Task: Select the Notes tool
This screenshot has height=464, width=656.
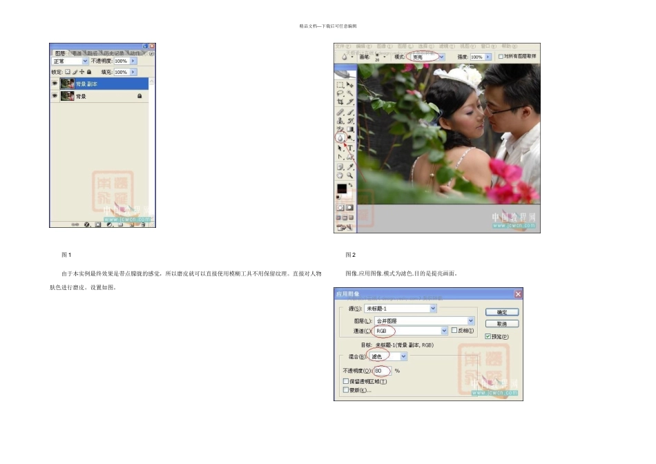Action: click(x=340, y=167)
